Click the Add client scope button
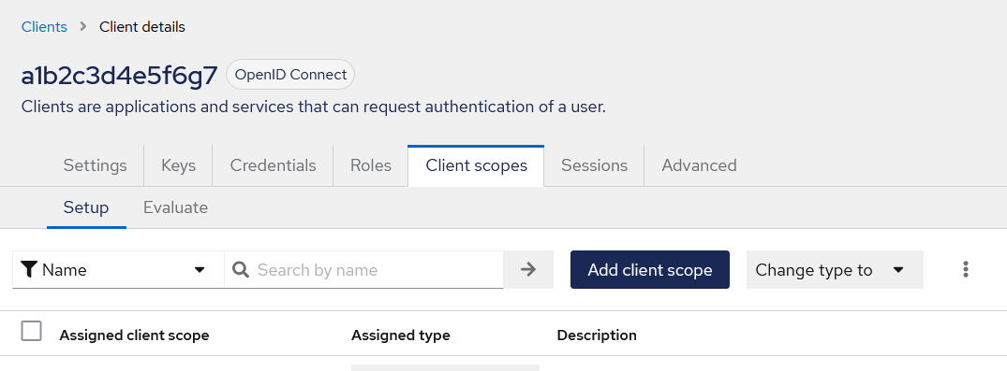Image resolution: width=1007 pixels, height=371 pixels. (650, 270)
